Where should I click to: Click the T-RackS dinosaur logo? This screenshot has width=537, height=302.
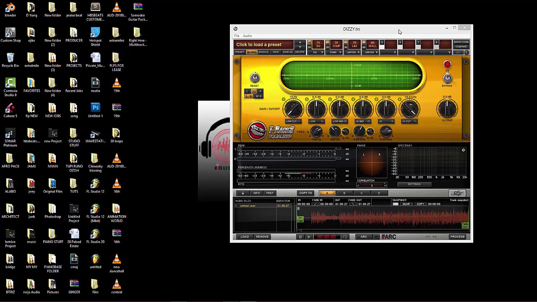coord(257,130)
